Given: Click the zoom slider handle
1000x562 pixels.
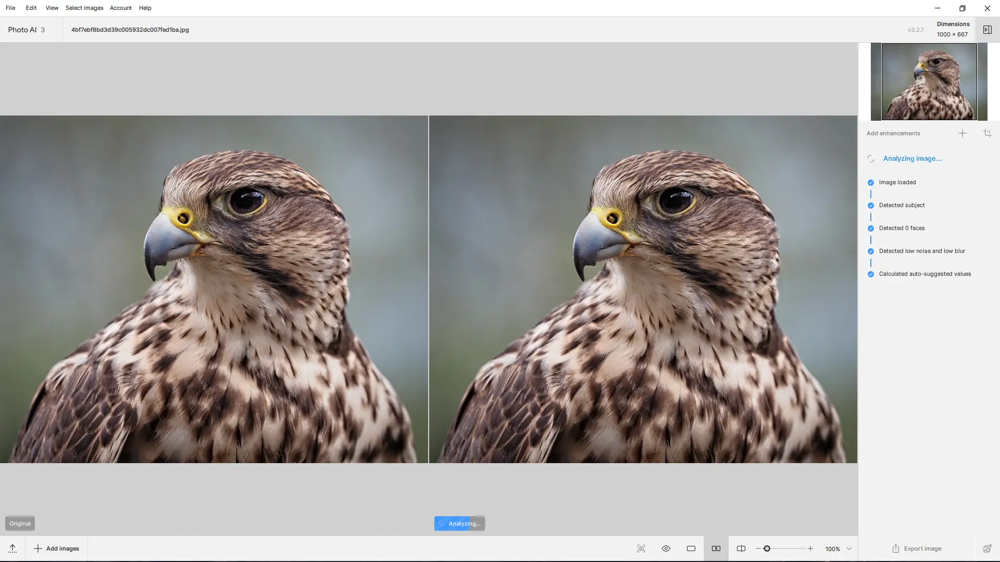Looking at the screenshot, I should coord(767,548).
